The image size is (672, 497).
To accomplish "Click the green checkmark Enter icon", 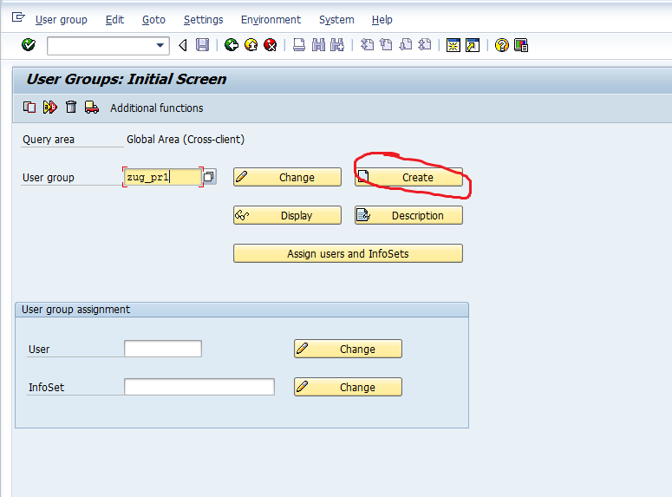I will [29, 44].
